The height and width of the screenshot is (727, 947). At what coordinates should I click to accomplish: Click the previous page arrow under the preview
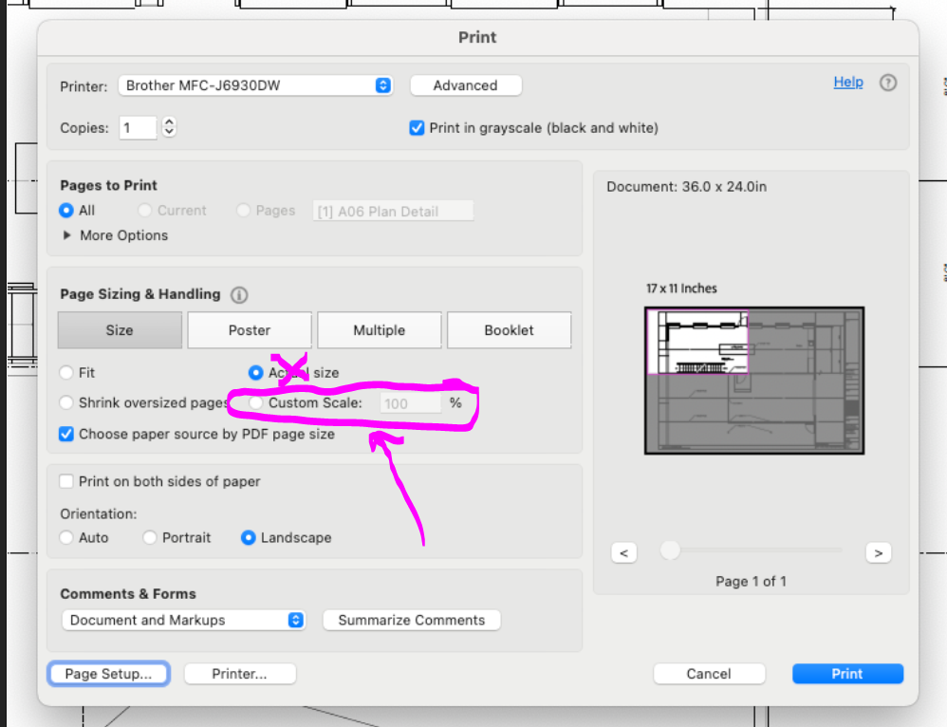coord(624,552)
